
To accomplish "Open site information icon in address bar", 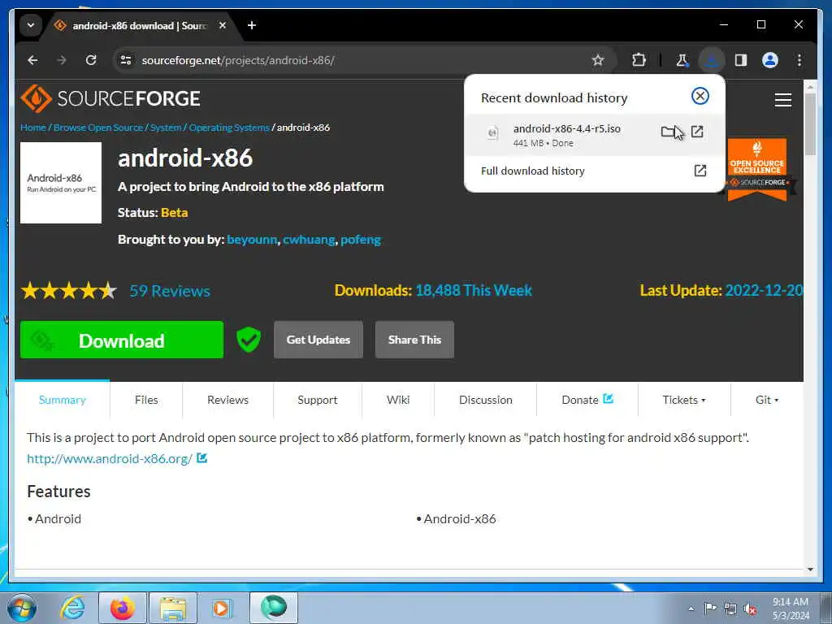I will (x=126, y=60).
